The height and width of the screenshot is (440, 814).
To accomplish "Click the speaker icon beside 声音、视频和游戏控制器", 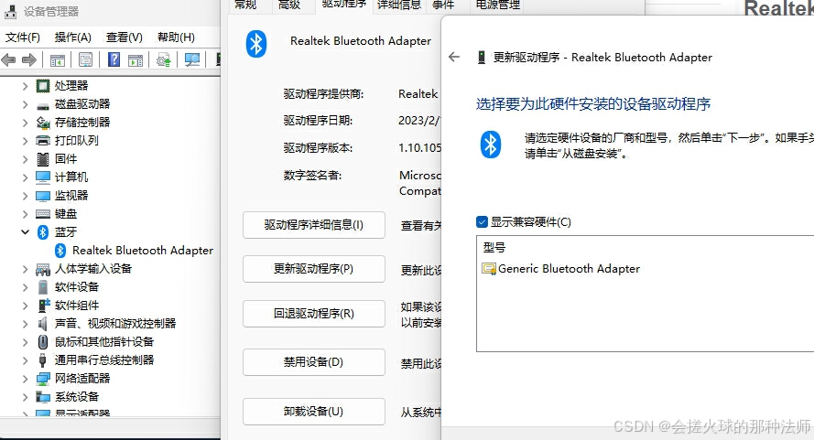I will tap(42, 324).
